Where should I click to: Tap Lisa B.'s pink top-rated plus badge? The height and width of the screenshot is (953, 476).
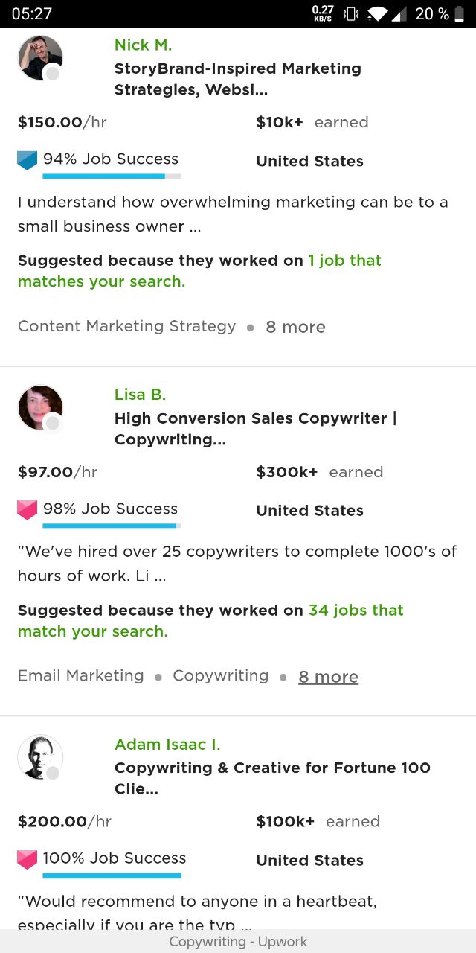click(27, 510)
